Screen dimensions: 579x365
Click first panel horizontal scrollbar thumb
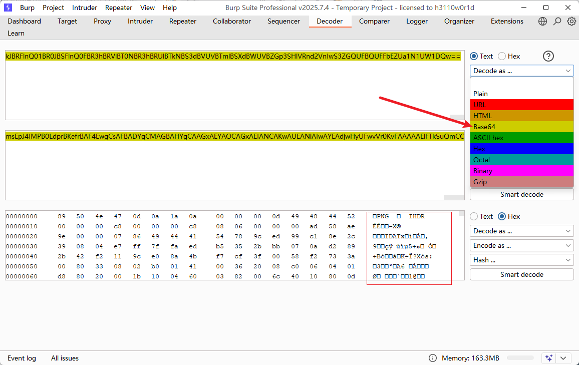[457, 117]
